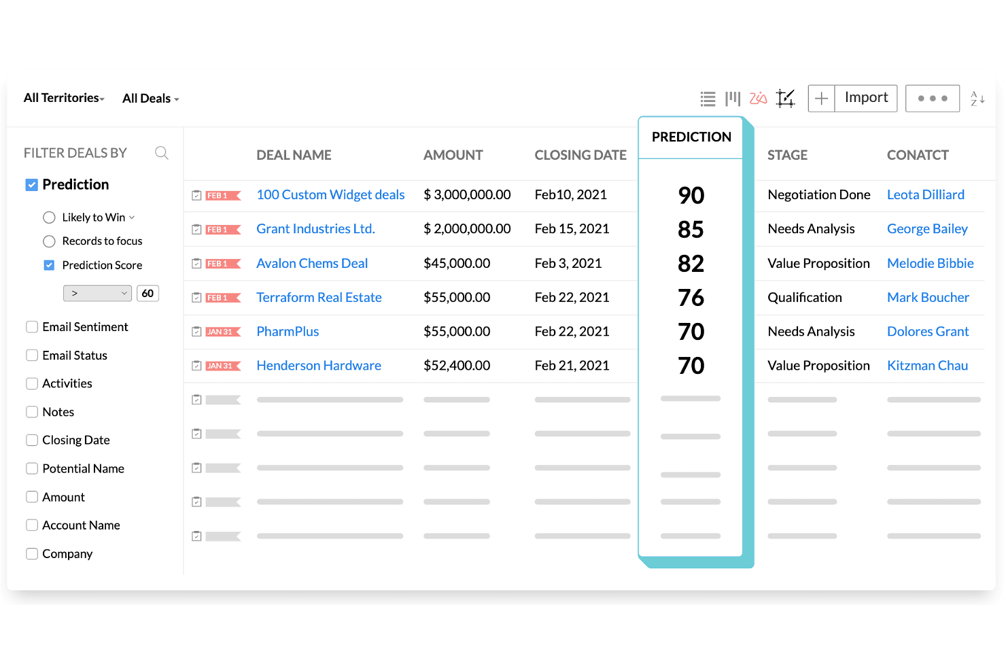Open canvas view design icon

[x=786, y=99]
